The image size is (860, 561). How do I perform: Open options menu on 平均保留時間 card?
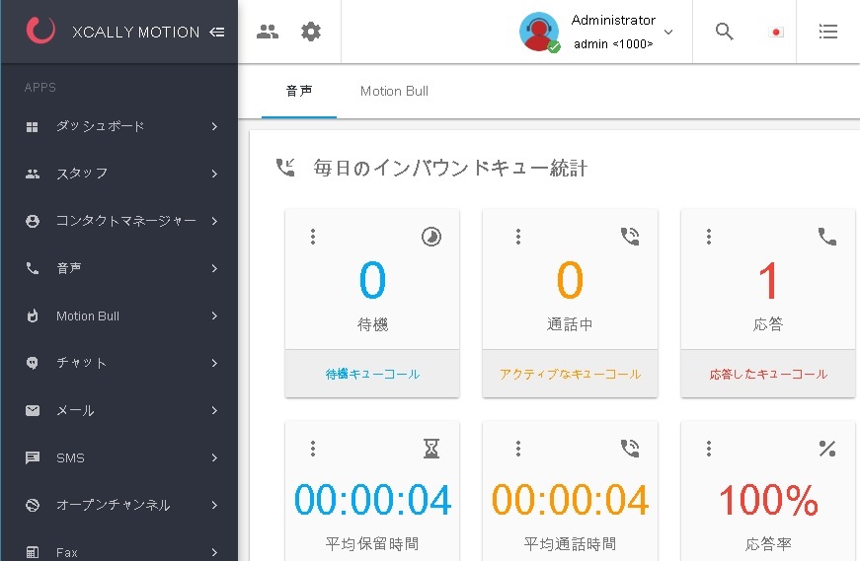coord(313,449)
